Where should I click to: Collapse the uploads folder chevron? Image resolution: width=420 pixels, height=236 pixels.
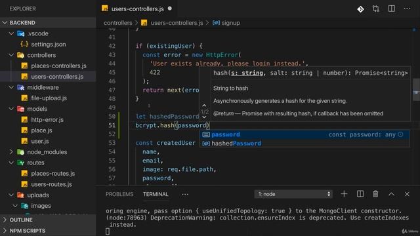tap(11, 195)
